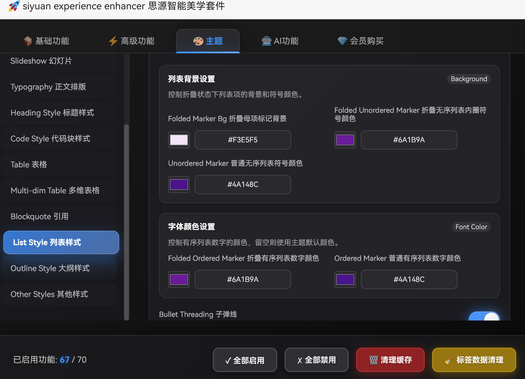Click the 已启用功能 67 / 70 counter
This screenshot has height=379, width=525.
pos(50,360)
